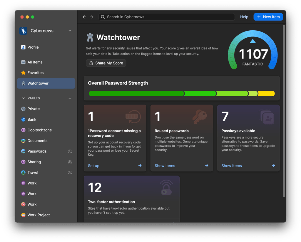Open the Work Project vault

click(x=46, y=215)
